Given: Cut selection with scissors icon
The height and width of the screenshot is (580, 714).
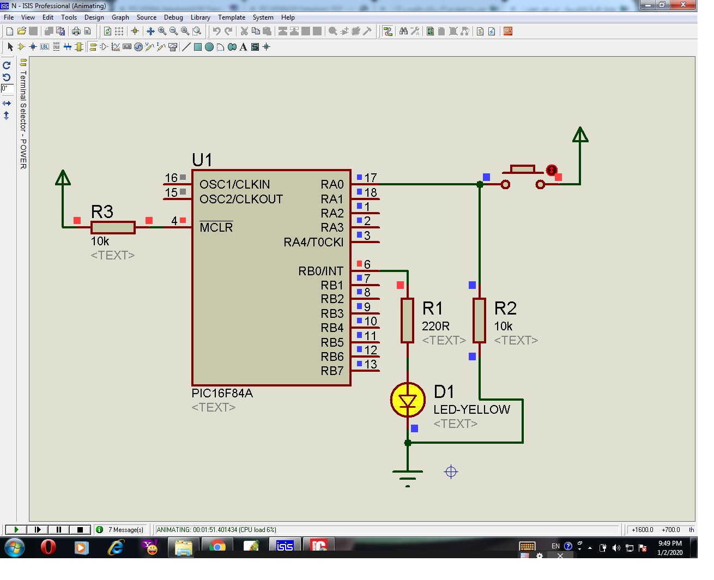Looking at the screenshot, I should tap(244, 31).
